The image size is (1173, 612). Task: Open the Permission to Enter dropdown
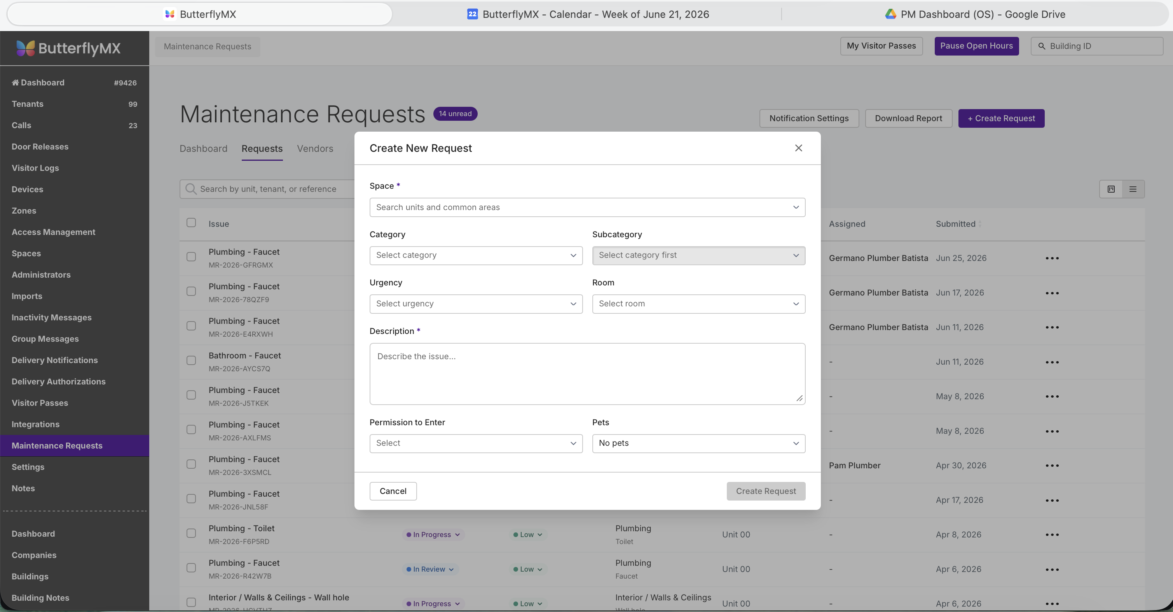click(x=476, y=443)
